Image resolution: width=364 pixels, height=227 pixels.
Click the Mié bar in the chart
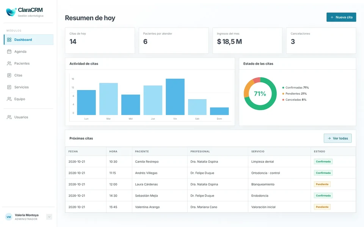pyautogui.click(x=131, y=105)
